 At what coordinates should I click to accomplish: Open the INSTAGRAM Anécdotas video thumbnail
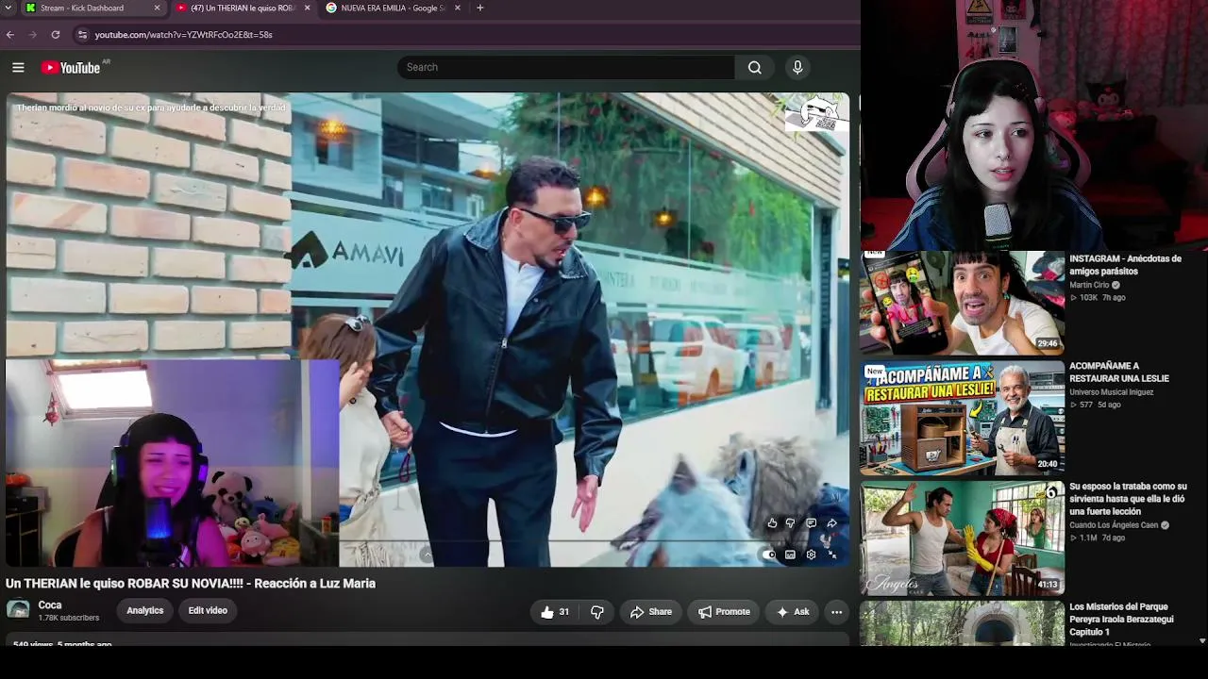(963, 301)
